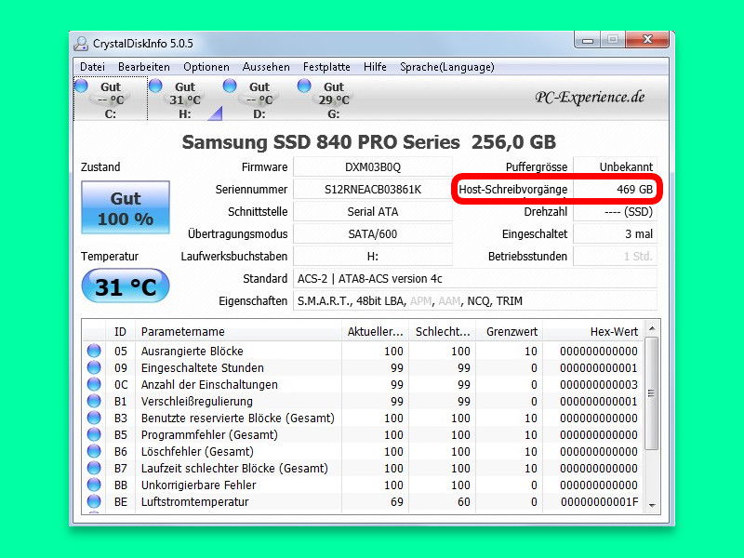Select drive C: in the disk bar
The width and height of the screenshot is (744, 558).
111,100
